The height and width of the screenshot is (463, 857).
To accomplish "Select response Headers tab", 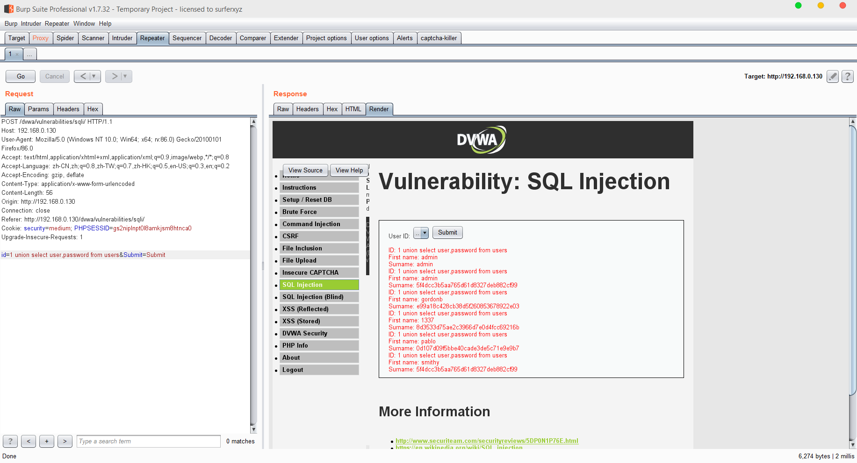I will pyautogui.click(x=307, y=109).
